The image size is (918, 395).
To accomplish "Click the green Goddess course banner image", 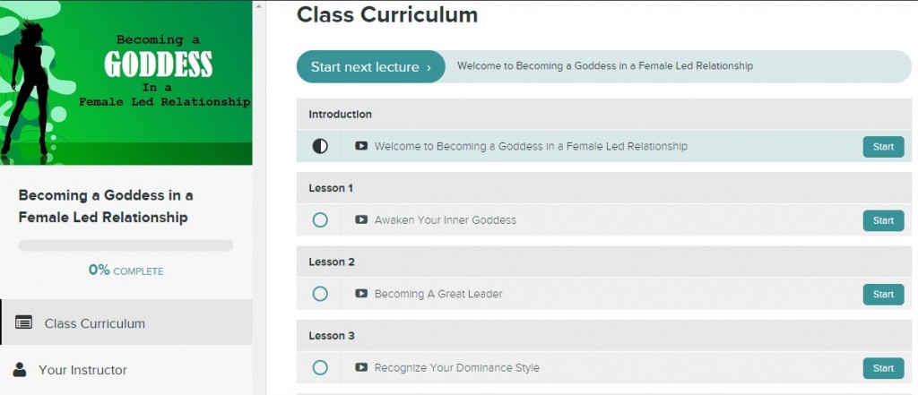I will (x=126, y=82).
